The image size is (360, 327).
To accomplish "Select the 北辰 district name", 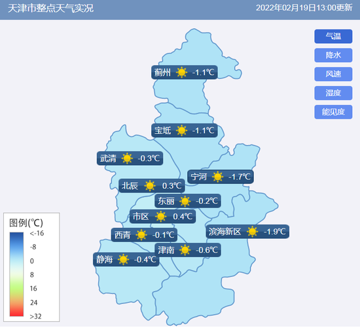I will 130,186.
